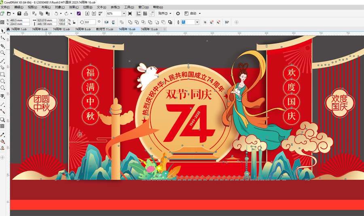The image size is (364, 216).
Task: Open the 帮助(H) Help menu
Action: click(158, 7)
